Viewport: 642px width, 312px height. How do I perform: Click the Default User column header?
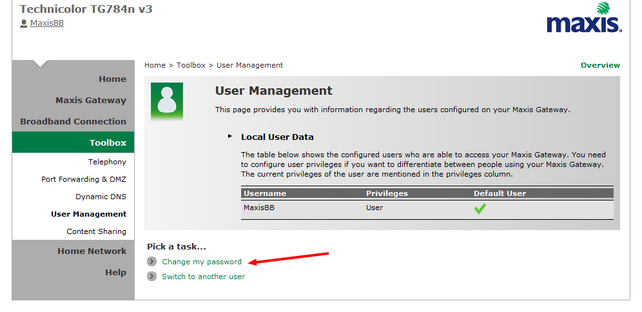tap(500, 193)
